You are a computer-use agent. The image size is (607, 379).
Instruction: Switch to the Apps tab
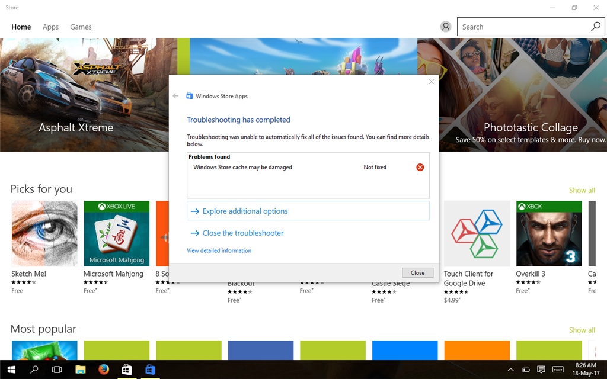click(51, 27)
